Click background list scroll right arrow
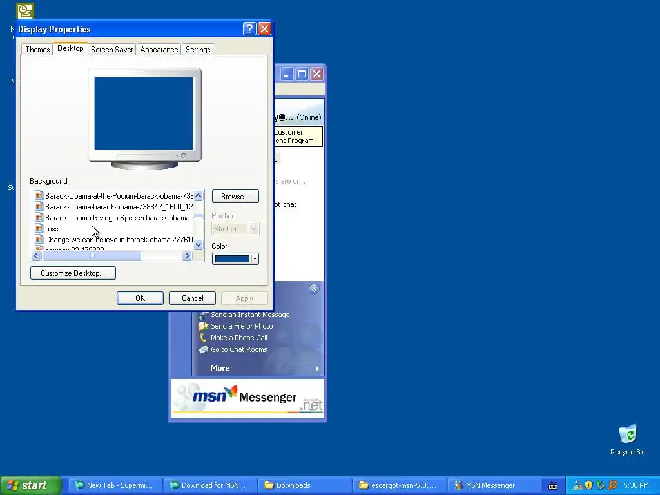Image resolution: width=660 pixels, height=495 pixels. [x=188, y=255]
